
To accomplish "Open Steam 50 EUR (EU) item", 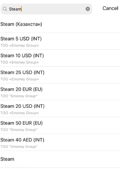I will point(60,125).
